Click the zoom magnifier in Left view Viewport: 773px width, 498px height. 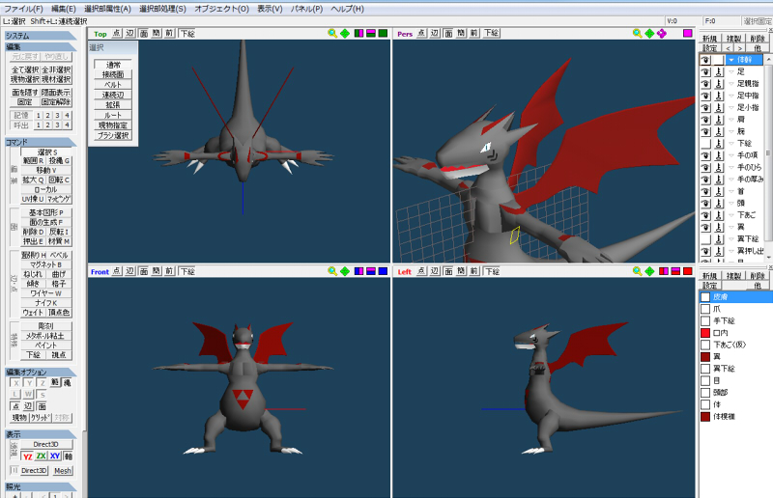point(638,271)
